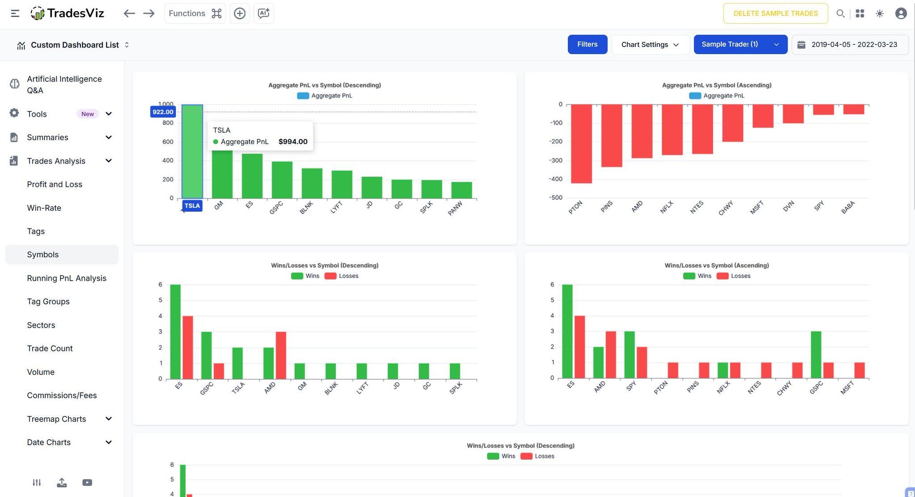Toggle the light/dark theme sun icon

point(879,13)
